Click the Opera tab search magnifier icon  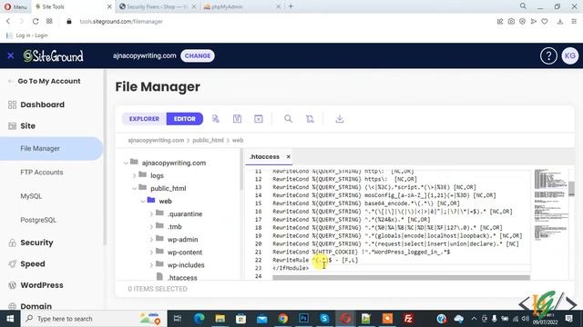[523, 6]
